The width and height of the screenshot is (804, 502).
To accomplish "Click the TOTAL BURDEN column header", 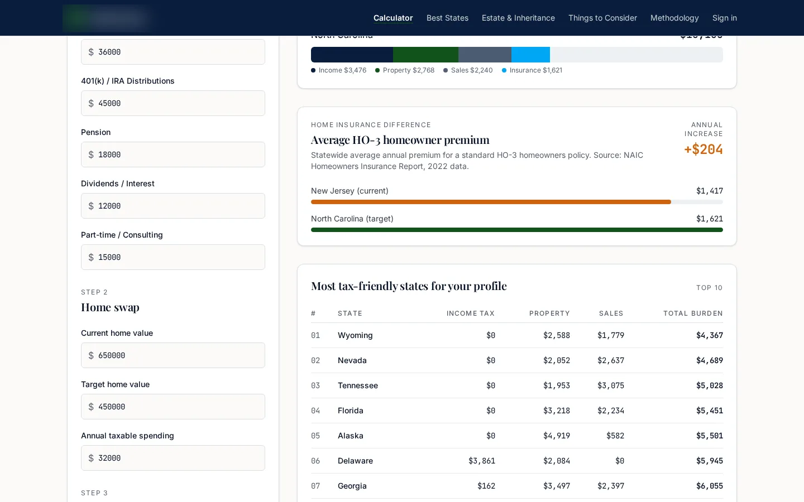I will (x=693, y=313).
